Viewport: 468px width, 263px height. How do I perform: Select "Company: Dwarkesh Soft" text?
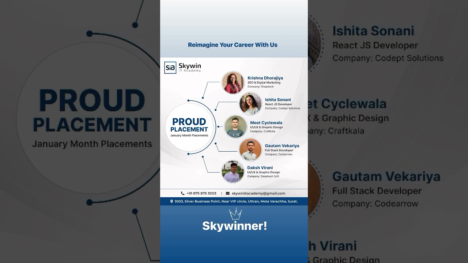[263, 176]
